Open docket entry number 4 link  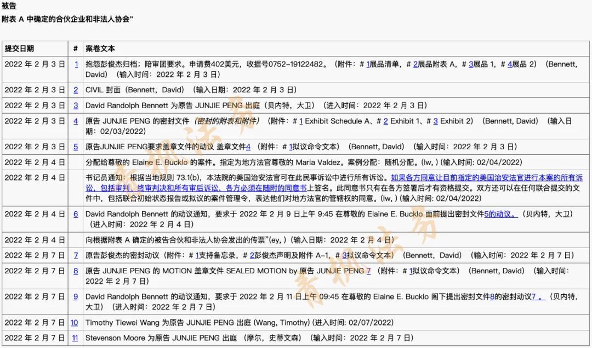pos(76,121)
